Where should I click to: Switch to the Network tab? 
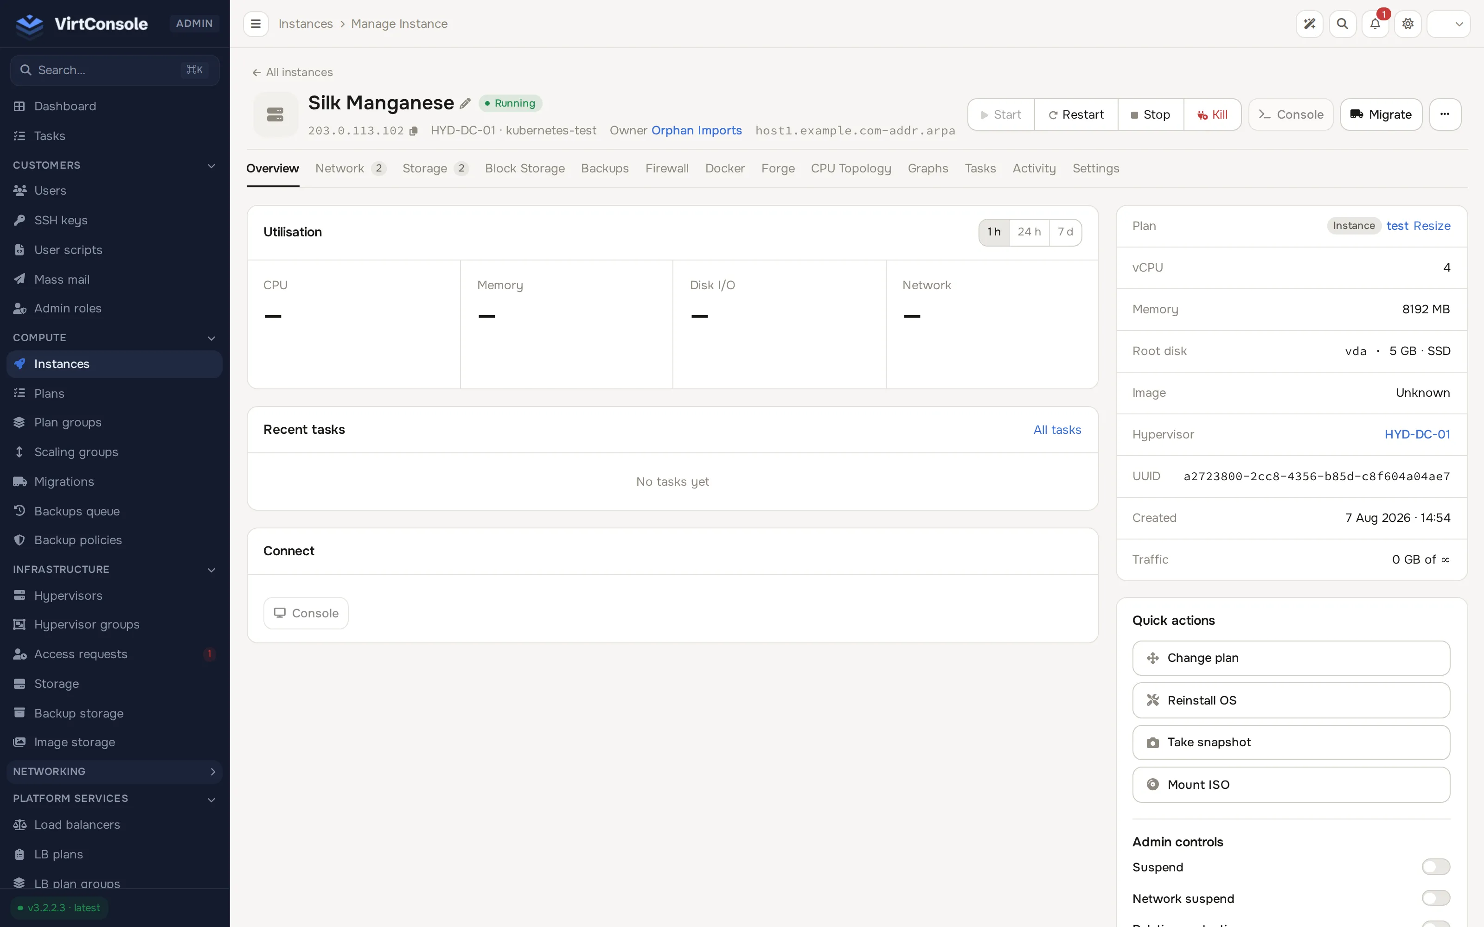coord(350,169)
